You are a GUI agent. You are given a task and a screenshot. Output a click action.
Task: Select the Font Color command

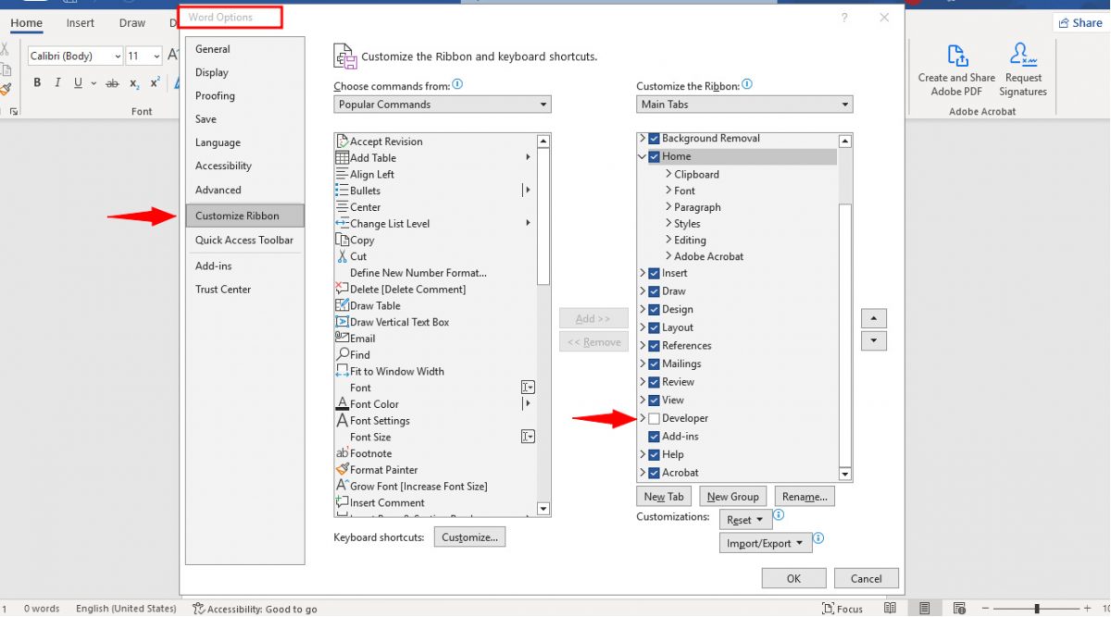(x=373, y=403)
